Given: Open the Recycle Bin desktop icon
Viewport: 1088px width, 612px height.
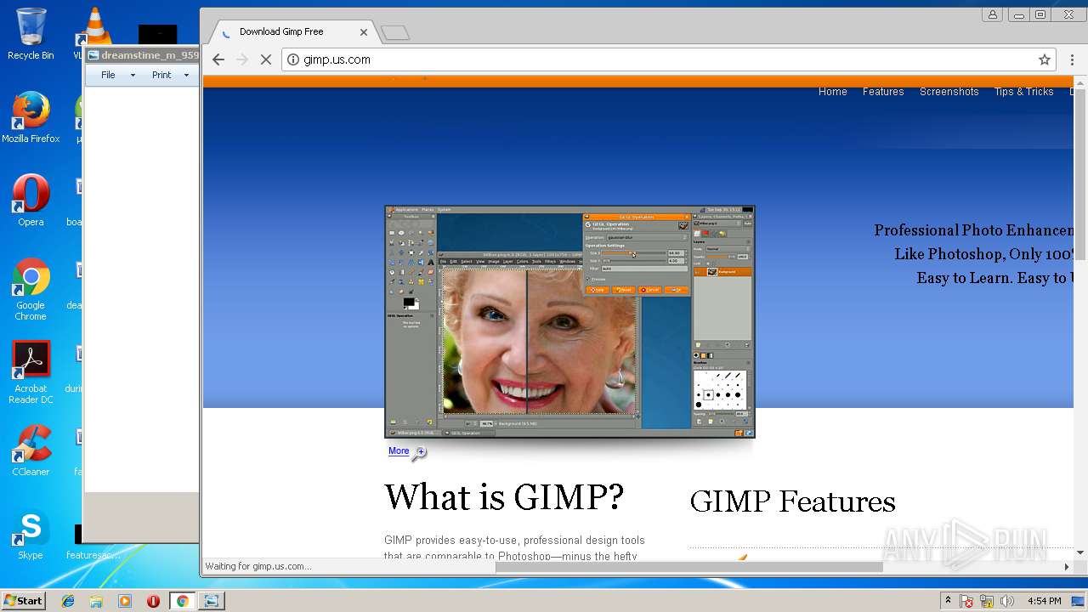Looking at the screenshot, I should click(31, 34).
